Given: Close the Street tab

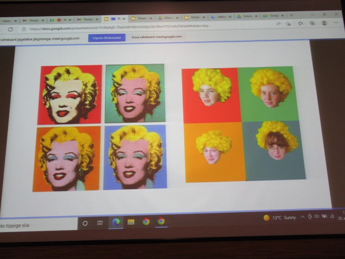Looking at the screenshot, I should coord(151,18).
